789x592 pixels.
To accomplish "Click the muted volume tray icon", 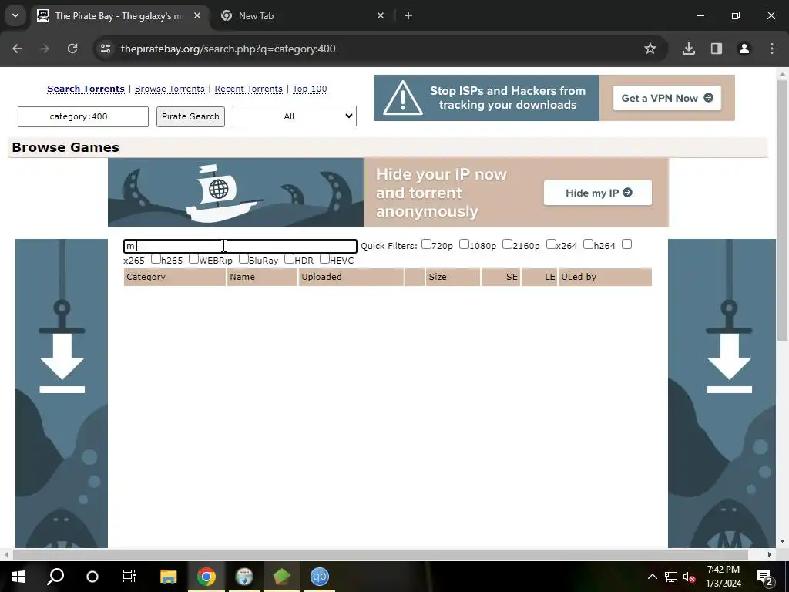I will (689, 577).
